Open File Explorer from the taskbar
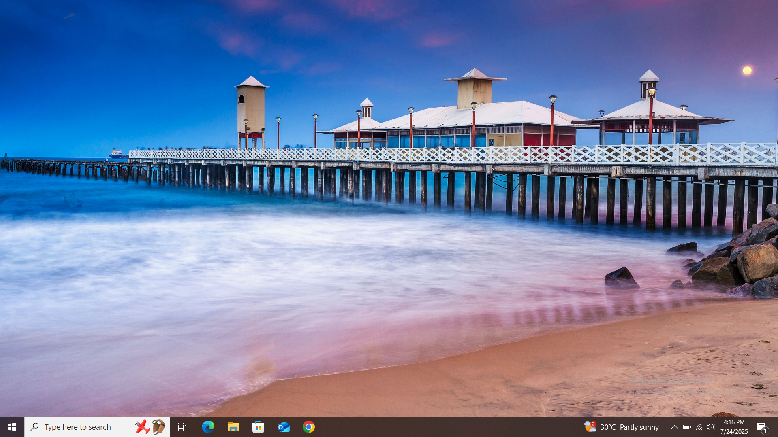The width and height of the screenshot is (778, 437). pos(233,427)
